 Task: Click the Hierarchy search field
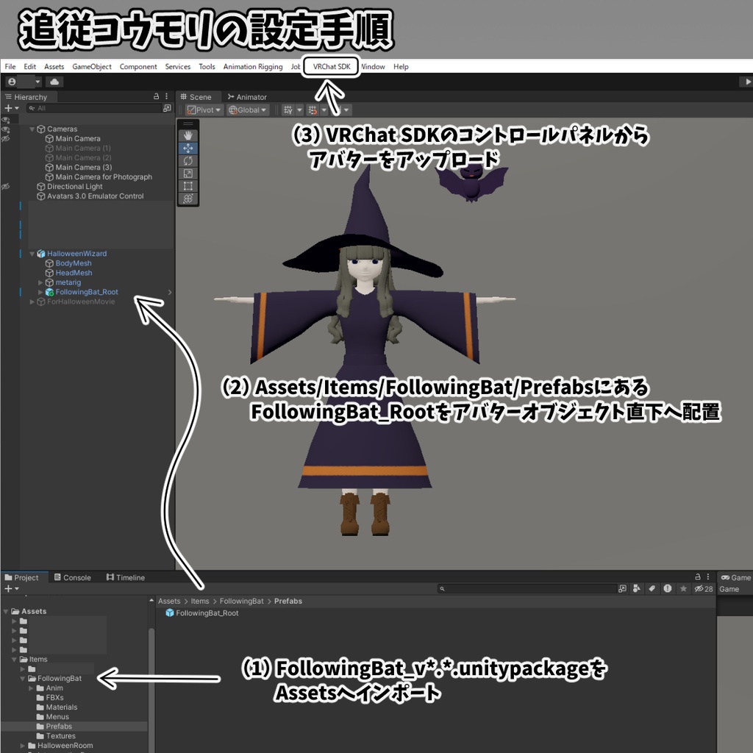(x=95, y=109)
